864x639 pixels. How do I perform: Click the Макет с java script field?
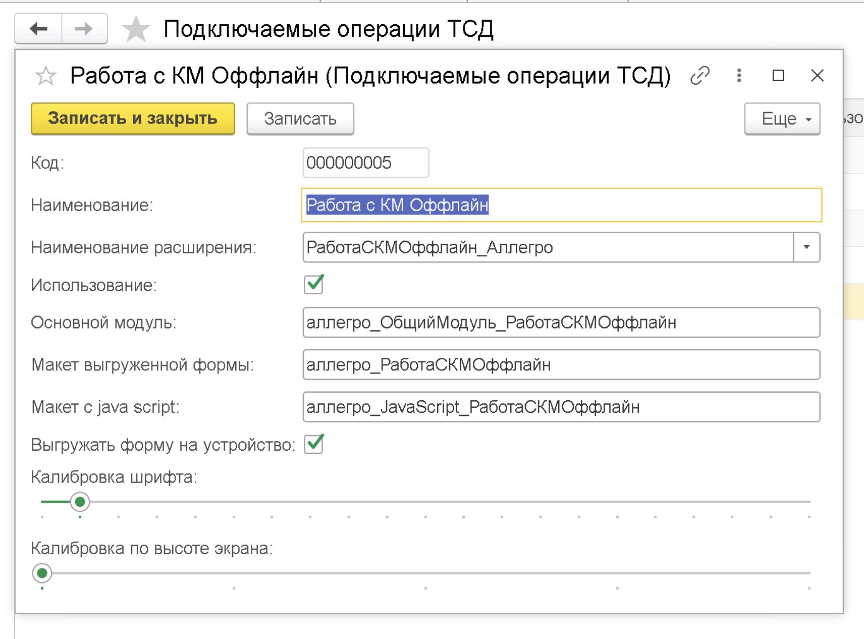coord(561,407)
